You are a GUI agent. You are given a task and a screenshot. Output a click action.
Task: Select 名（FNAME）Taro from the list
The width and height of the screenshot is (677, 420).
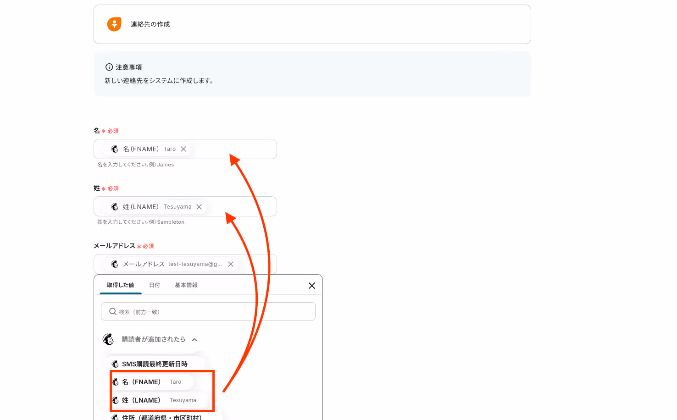(151, 382)
